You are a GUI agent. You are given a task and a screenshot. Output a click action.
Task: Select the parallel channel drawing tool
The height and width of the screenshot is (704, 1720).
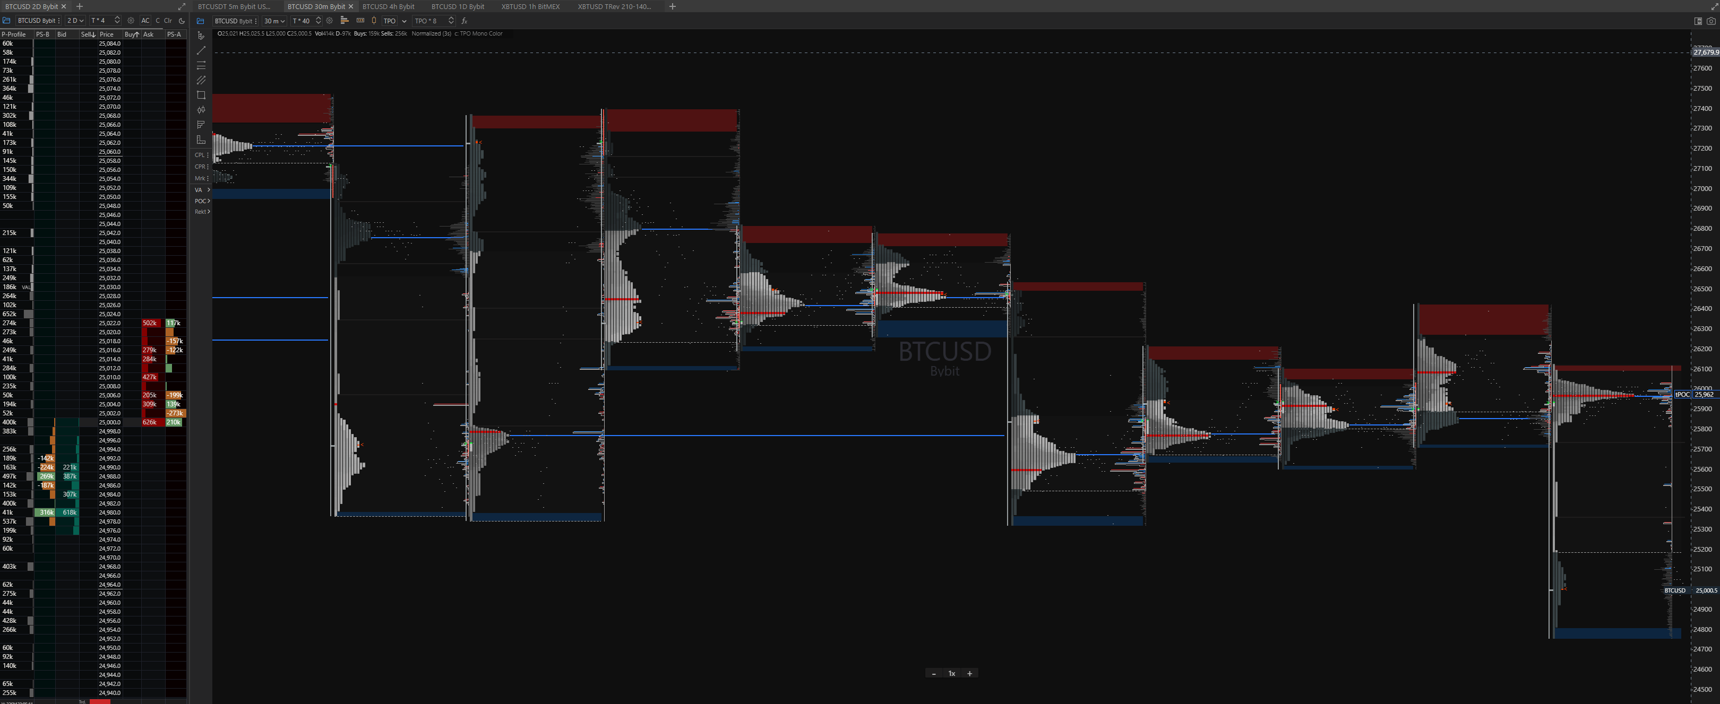(201, 80)
